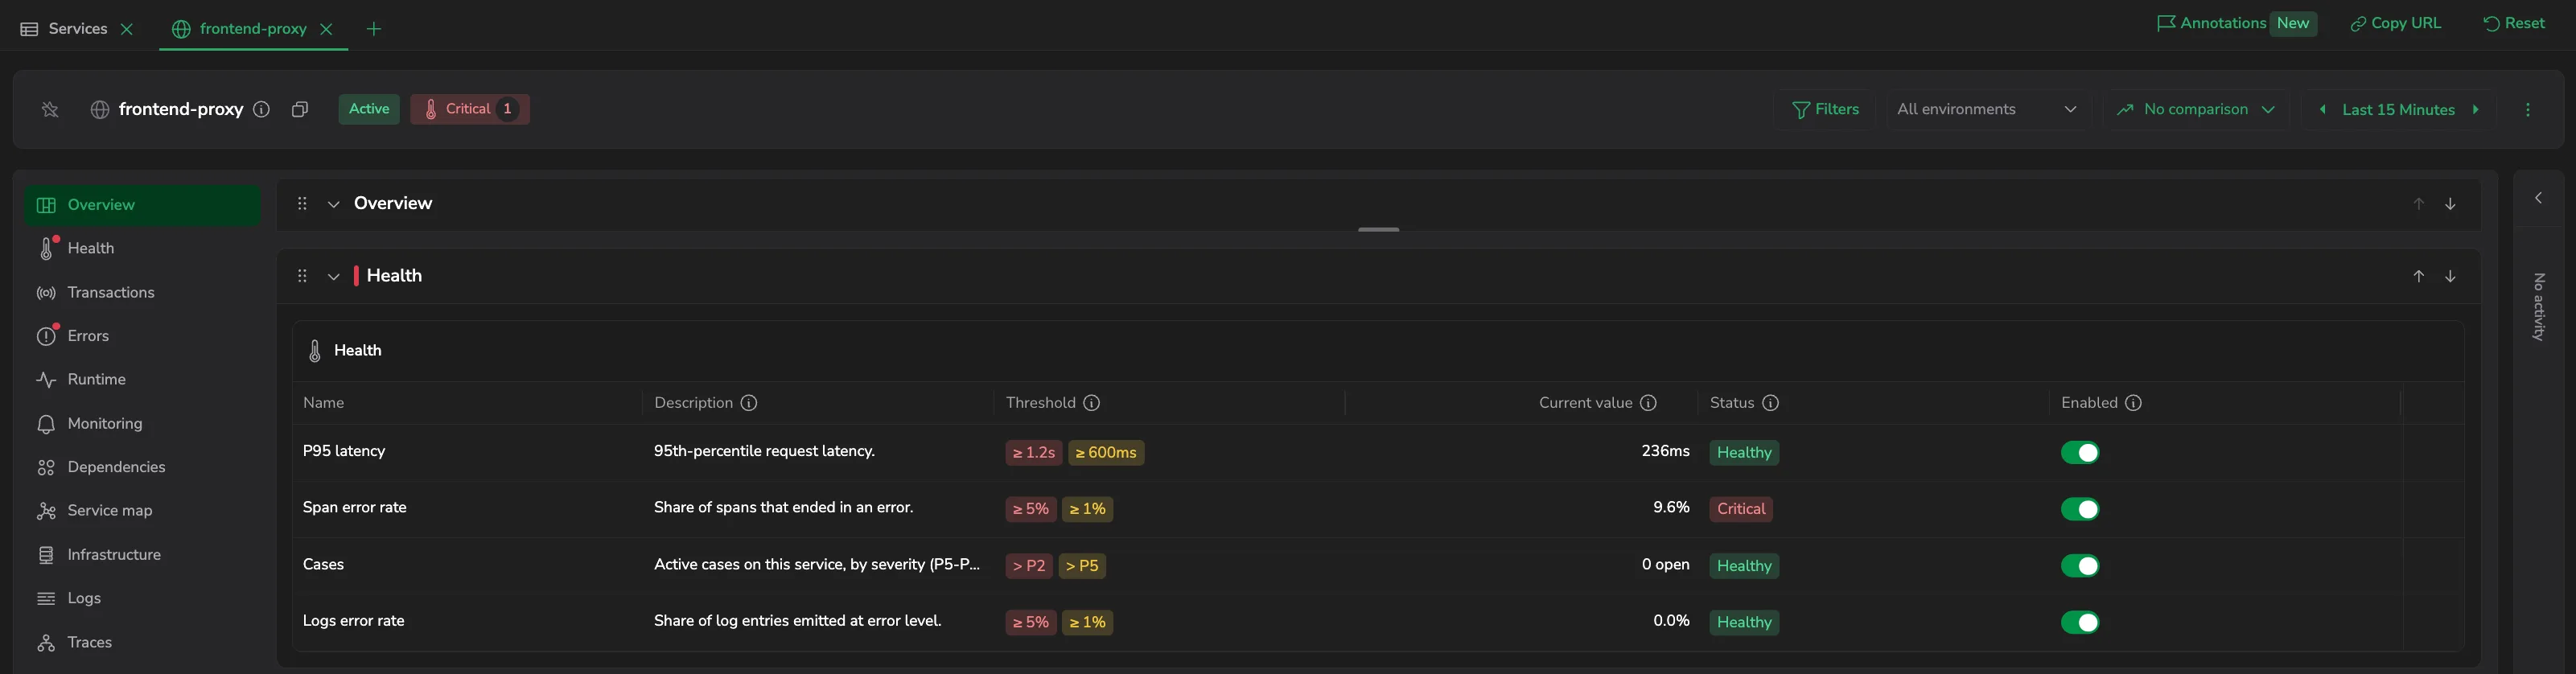The height and width of the screenshot is (674, 2576).
Task: Open Monitoring in sidebar
Action: 142,424
